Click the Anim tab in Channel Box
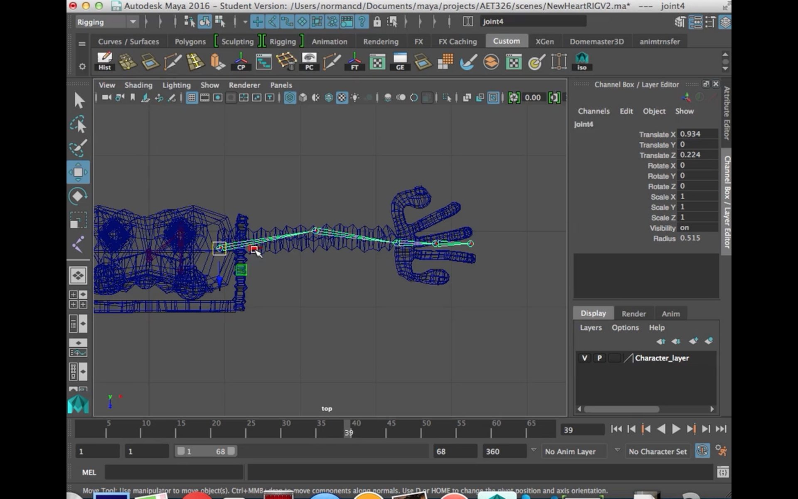The image size is (798, 499). coord(670,313)
